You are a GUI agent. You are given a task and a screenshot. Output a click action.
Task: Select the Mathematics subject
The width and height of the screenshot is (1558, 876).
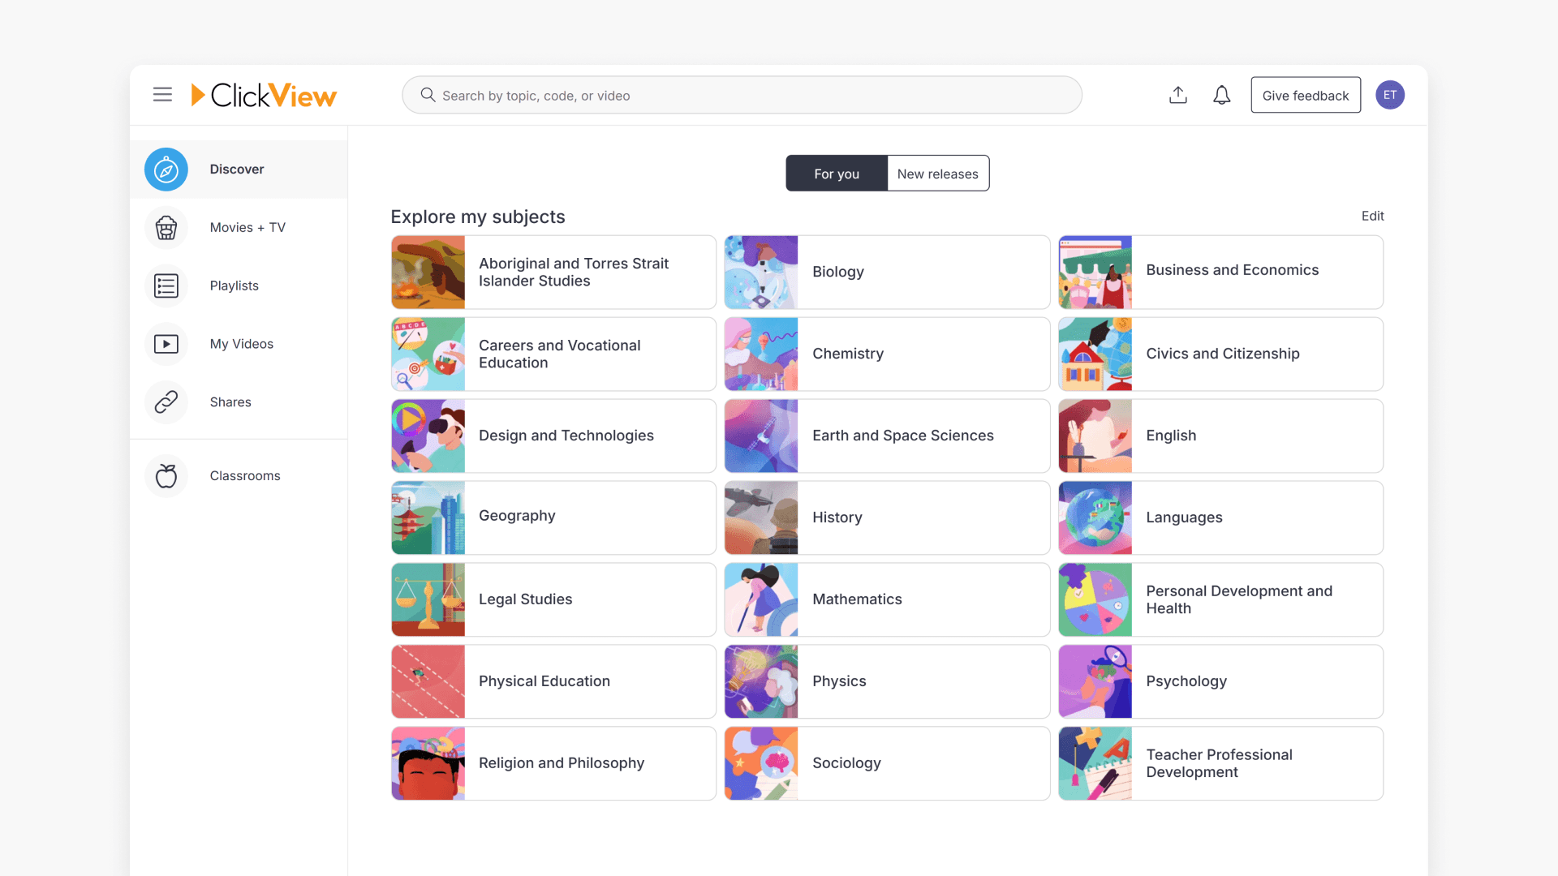[x=887, y=599]
